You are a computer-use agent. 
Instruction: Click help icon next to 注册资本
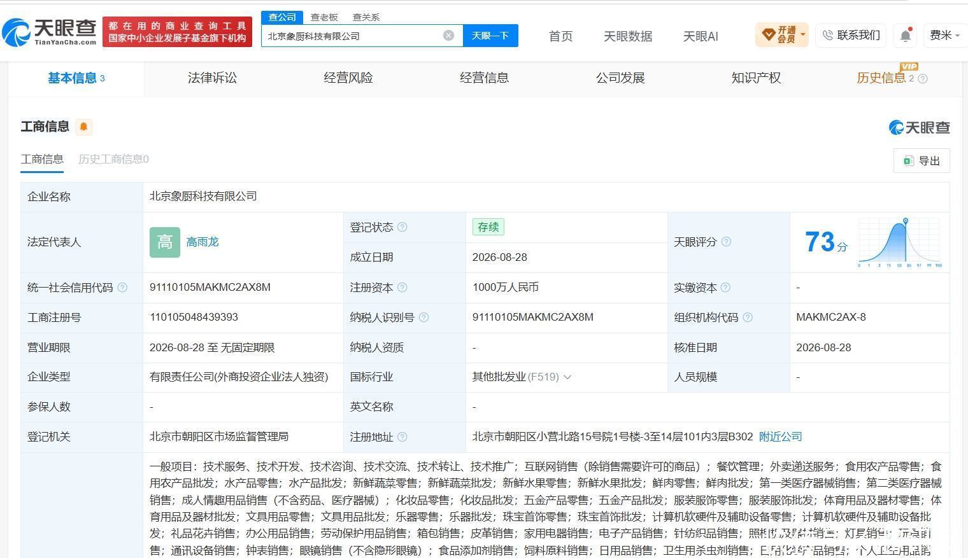402,288
